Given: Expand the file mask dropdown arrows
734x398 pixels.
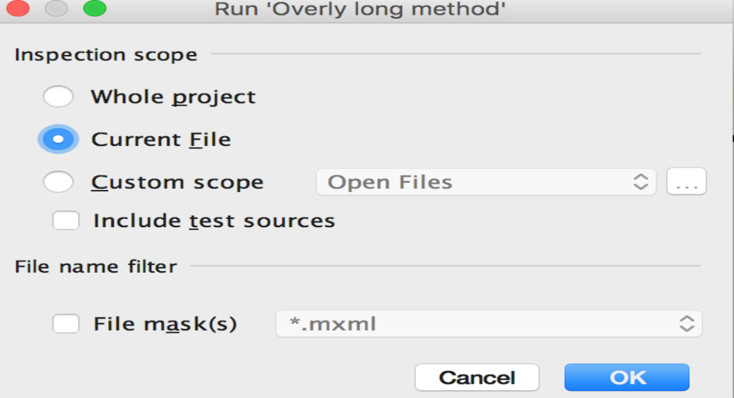Looking at the screenshot, I should coord(687,324).
